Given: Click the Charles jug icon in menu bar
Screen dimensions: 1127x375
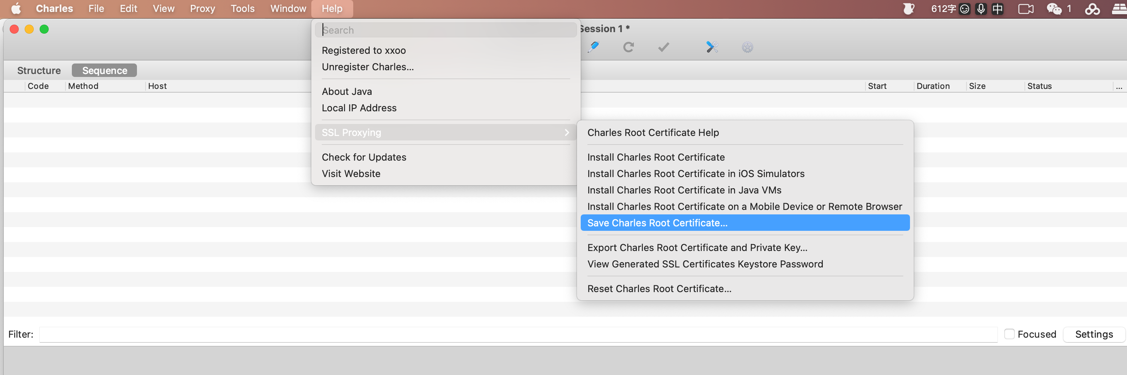Looking at the screenshot, I should point(908,9).
